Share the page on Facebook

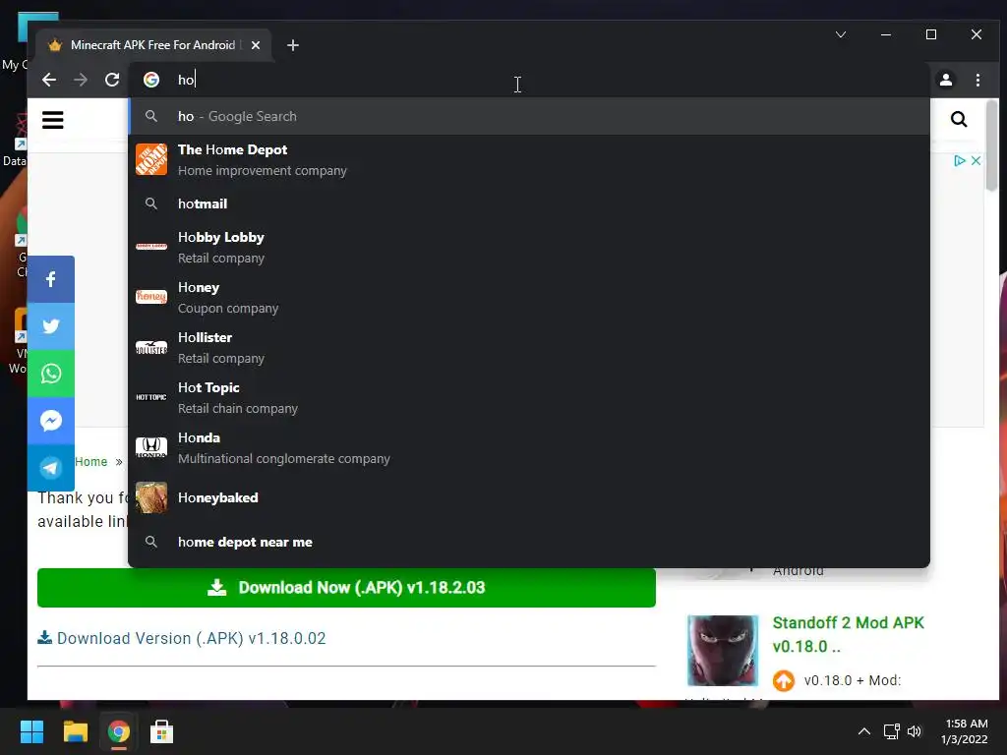coord(51,279)
